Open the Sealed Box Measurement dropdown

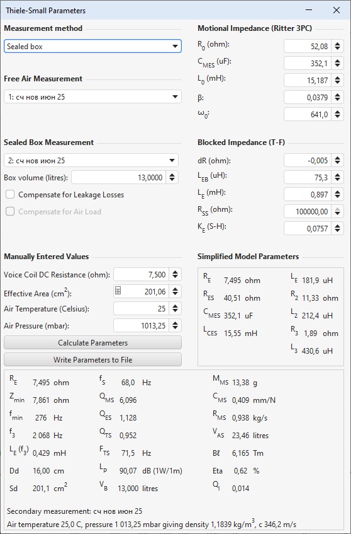click(91, 160)
